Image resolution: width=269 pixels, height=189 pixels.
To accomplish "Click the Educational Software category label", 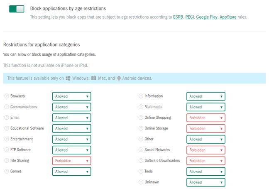I will coord(27,128).
